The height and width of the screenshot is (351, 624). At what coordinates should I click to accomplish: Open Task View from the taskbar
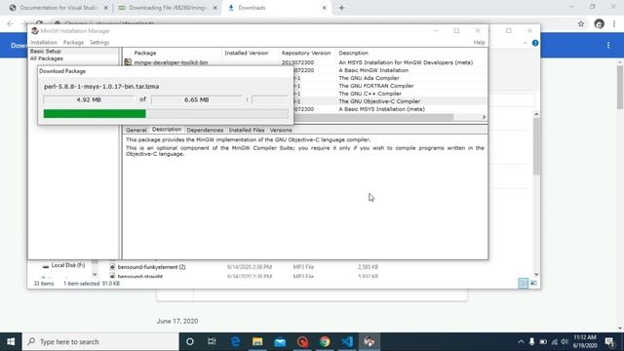click(x=212, y=341)
